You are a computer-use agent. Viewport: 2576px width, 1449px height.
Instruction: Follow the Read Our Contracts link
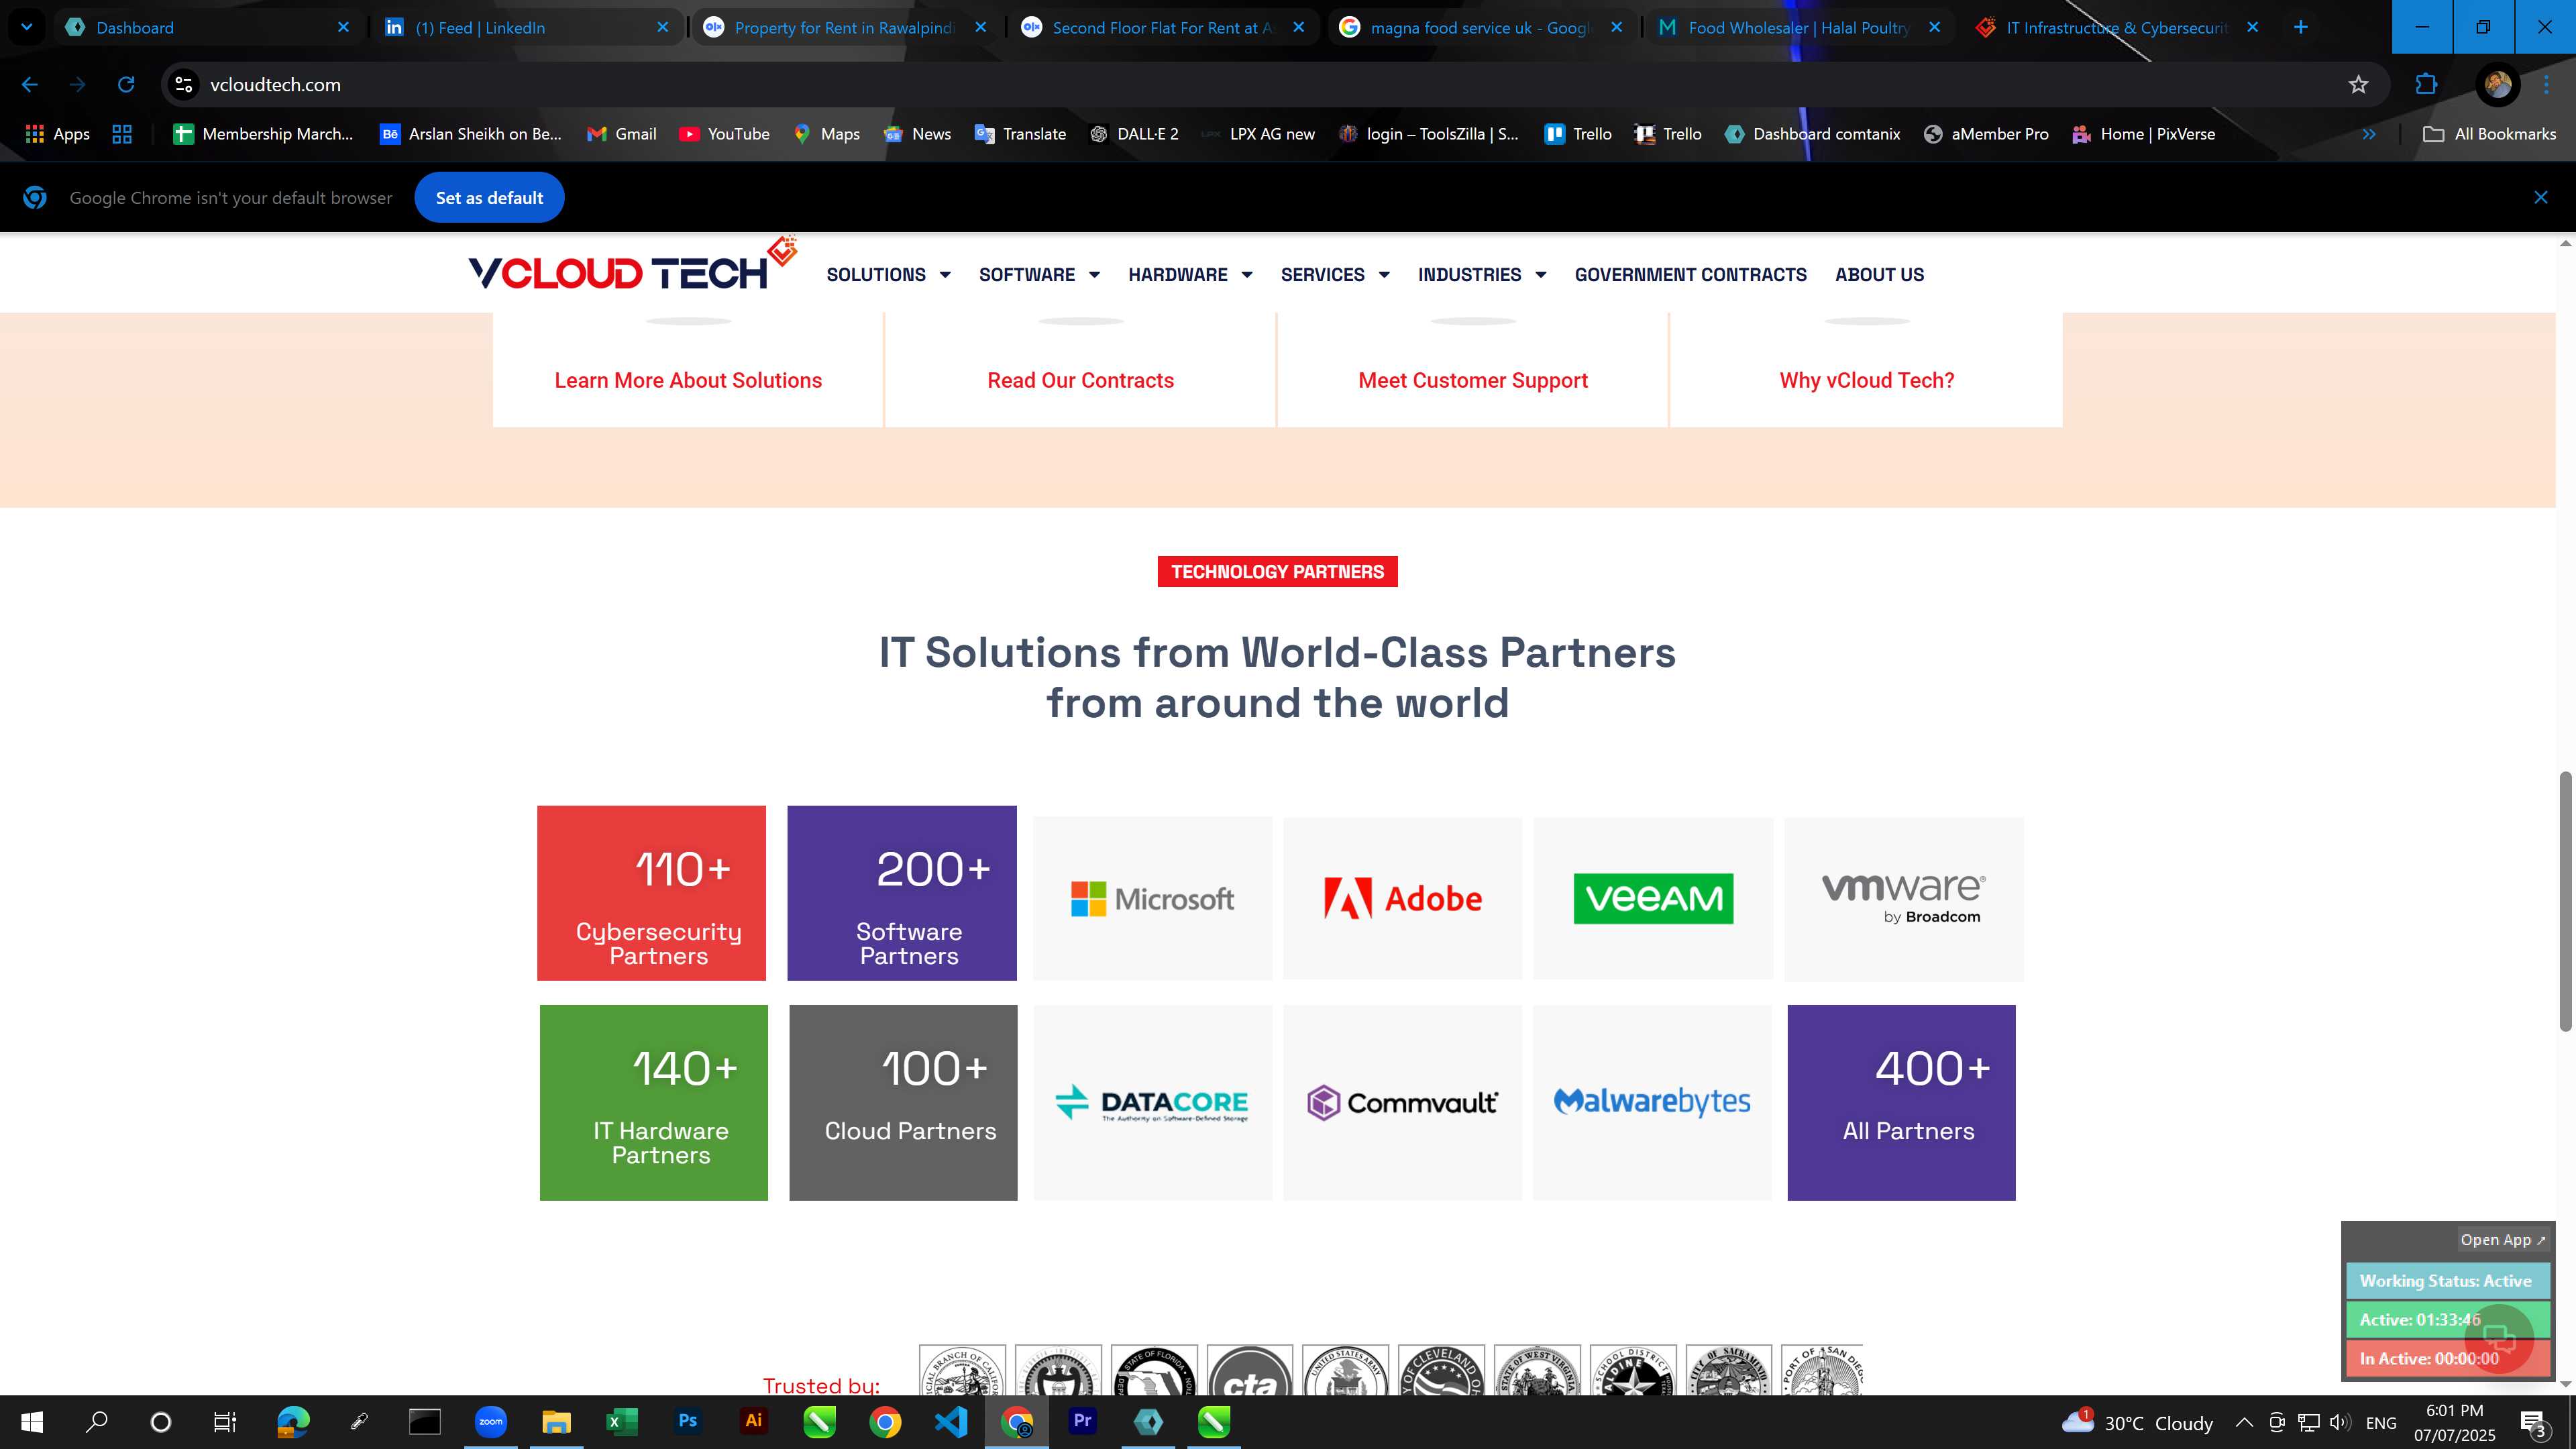[1080, 380]
